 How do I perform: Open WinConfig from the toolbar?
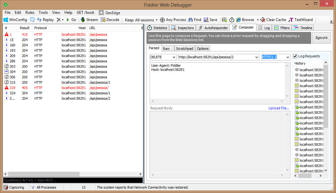click(15, 20)
